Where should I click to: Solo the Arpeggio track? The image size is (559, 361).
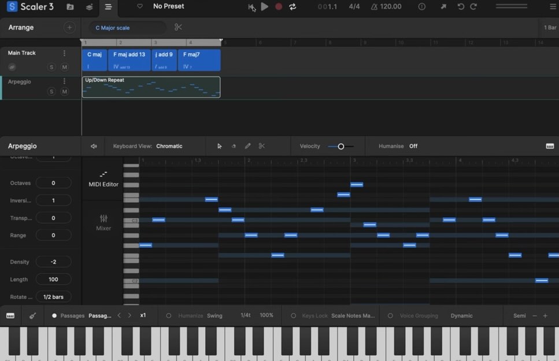pos(51,92)
